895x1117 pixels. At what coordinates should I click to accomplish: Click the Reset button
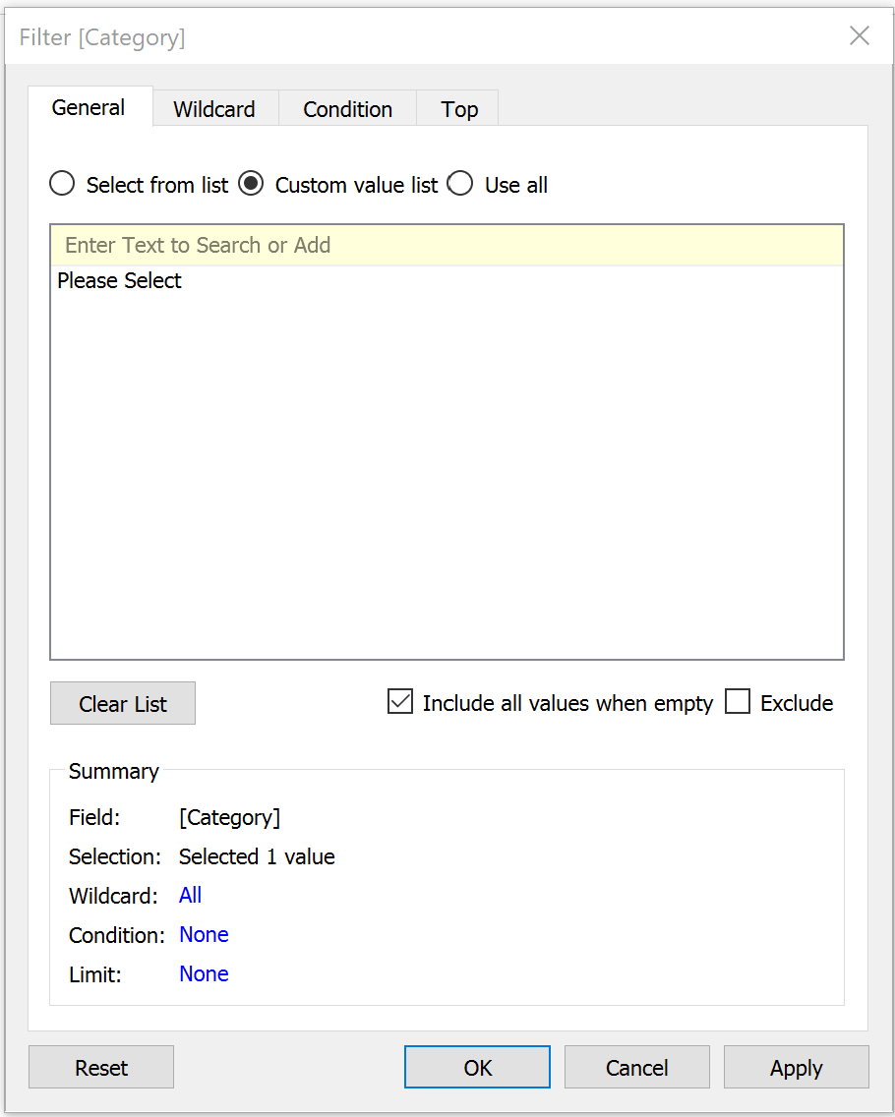pyautogui.click(x=101, y=1067)
